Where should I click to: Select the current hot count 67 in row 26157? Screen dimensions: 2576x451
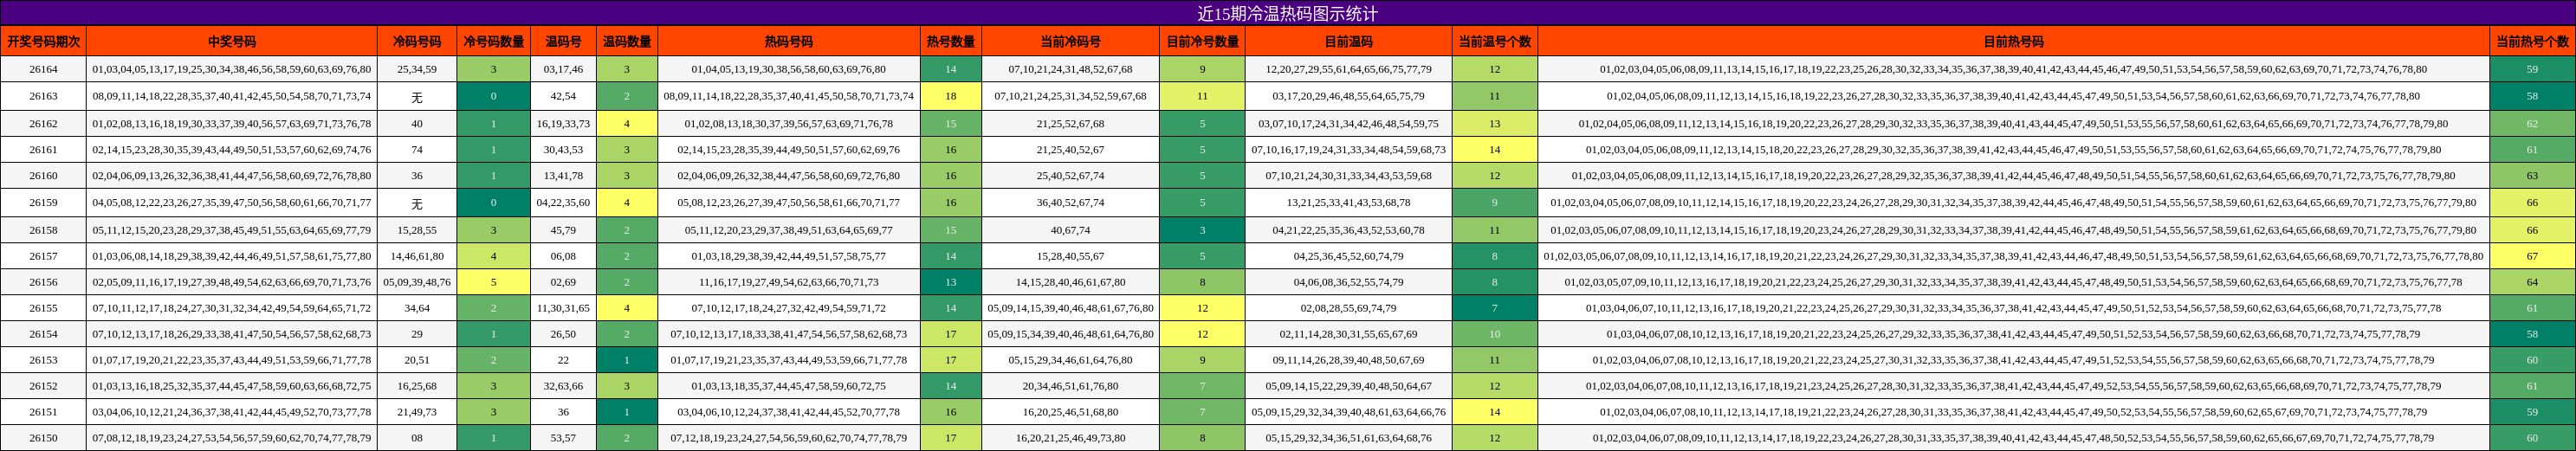coord(2532,256)
